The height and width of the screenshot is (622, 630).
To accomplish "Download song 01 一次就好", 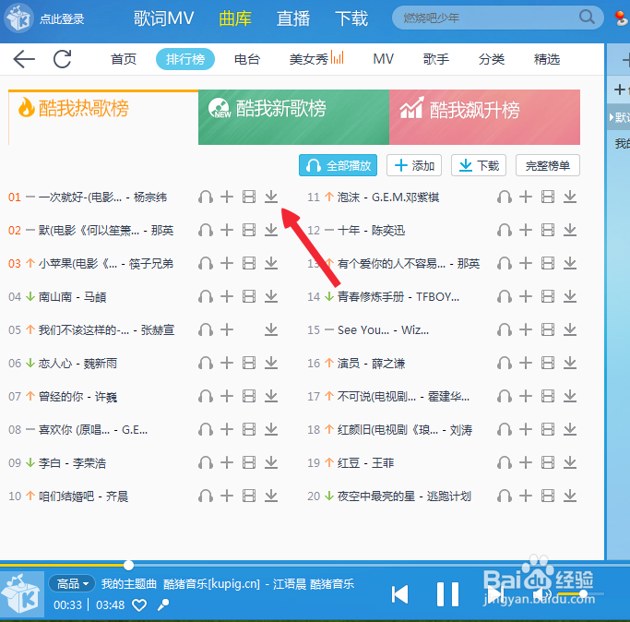I will point(271,197).
